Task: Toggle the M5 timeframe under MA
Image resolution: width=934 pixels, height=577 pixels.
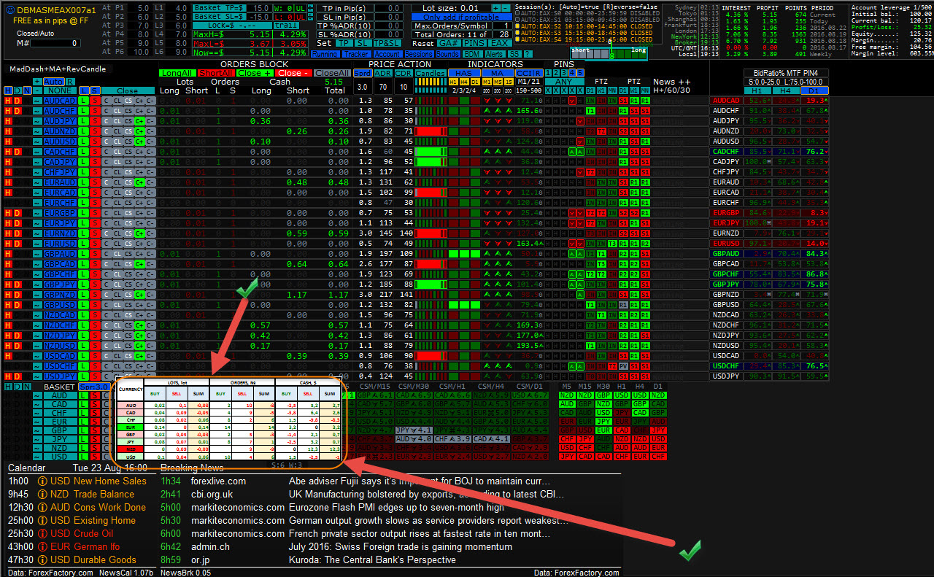Action: pyautogui.click(x=498, y=82)
